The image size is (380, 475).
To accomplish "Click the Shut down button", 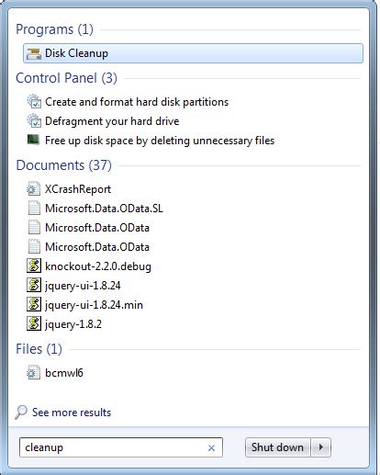I will point(277,447).
